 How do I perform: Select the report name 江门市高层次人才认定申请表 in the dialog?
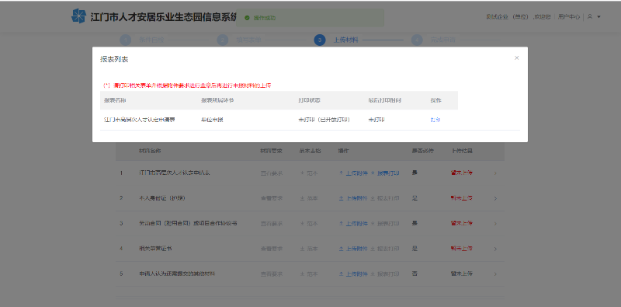point(140,120)
